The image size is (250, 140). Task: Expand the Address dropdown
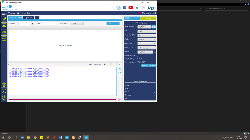point(32,24)
